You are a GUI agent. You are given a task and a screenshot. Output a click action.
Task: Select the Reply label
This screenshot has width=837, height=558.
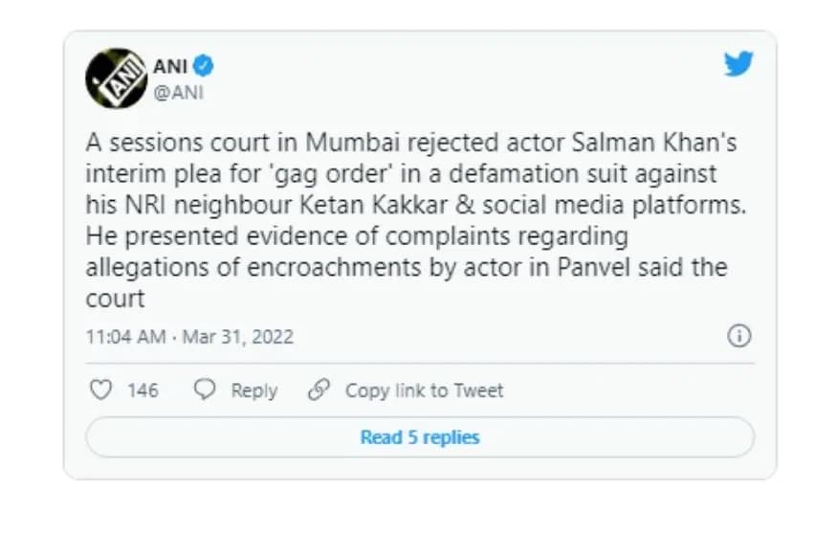coord(254,391)
